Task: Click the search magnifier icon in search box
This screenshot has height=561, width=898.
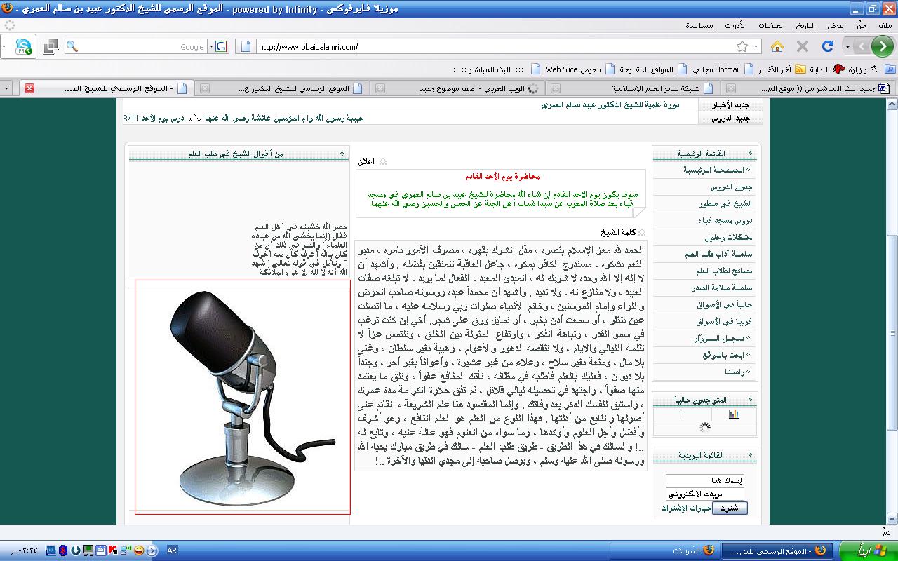Action: tap(72, 47)
